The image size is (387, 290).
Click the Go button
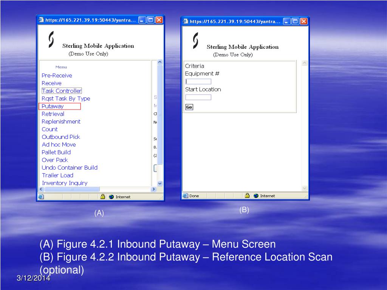[189, 107]
